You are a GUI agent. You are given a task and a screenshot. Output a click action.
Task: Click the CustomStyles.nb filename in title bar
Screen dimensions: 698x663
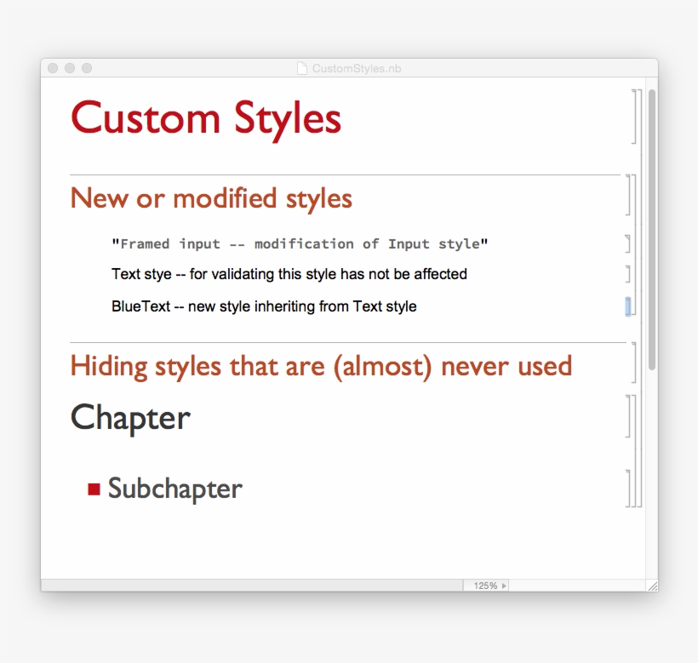click(x=355, y=68)
